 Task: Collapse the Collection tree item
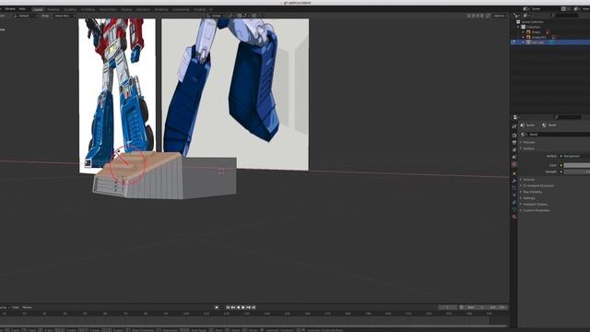[x=518, y=27]
